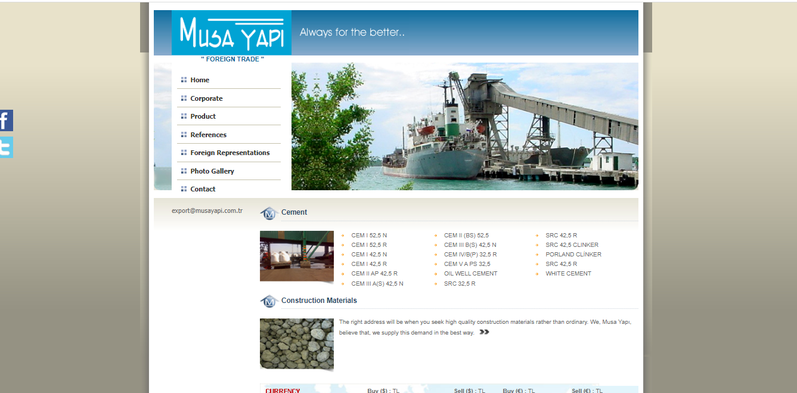Open the Home menu item
This screenshot has height=393, width=797.
(200, 80)
